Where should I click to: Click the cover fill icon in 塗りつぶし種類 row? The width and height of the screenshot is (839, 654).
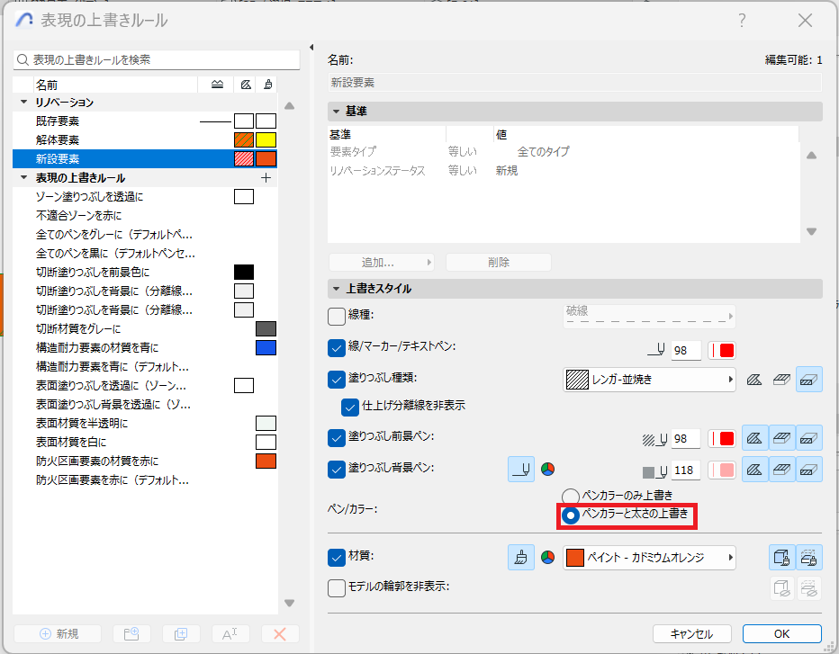click(781, 380)
